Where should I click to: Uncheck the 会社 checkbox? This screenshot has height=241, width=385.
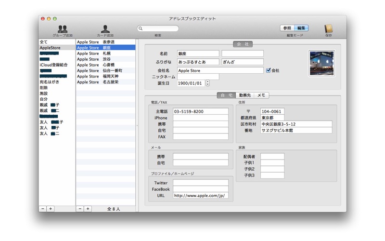coord(269,70)
